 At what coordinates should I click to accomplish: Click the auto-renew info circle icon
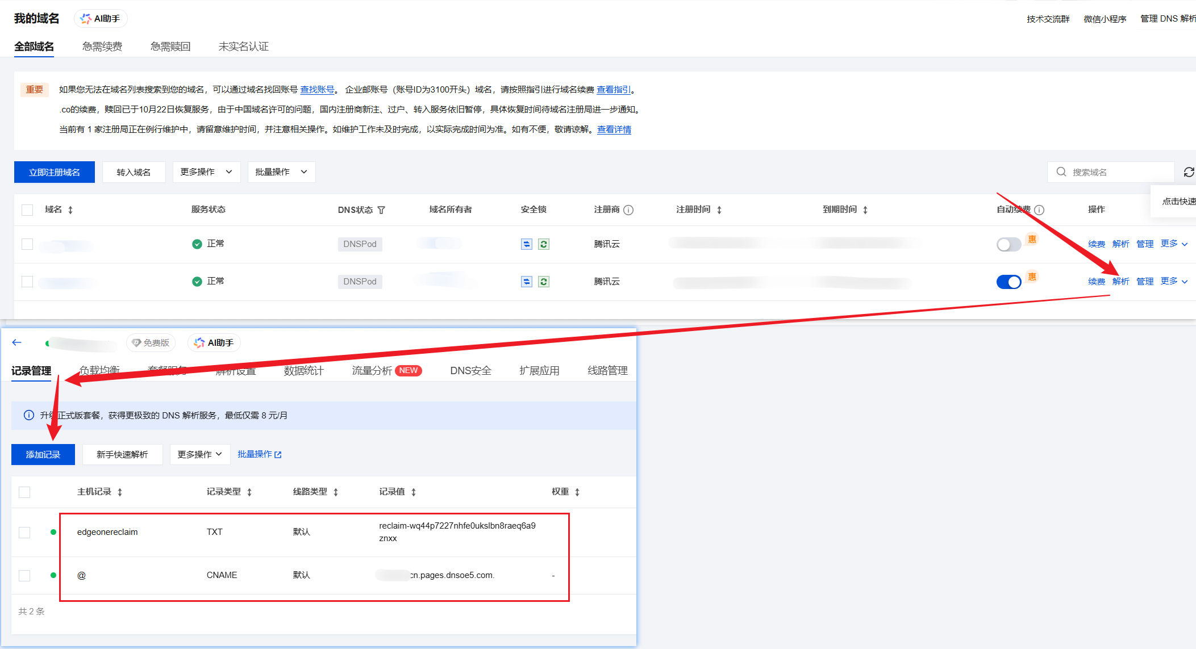point(1039,210)
